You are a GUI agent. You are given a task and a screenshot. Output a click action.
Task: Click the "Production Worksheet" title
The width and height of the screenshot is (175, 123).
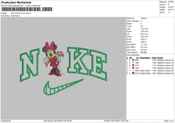[x=16, y=2]
